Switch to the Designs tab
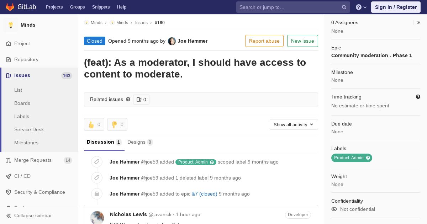Image resolution: width=427 pixels, height=224 pixels. coord(140,142)
